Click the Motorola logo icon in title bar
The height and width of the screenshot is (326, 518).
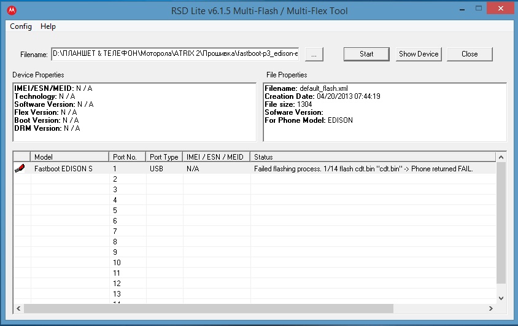(x=12, y=10)
